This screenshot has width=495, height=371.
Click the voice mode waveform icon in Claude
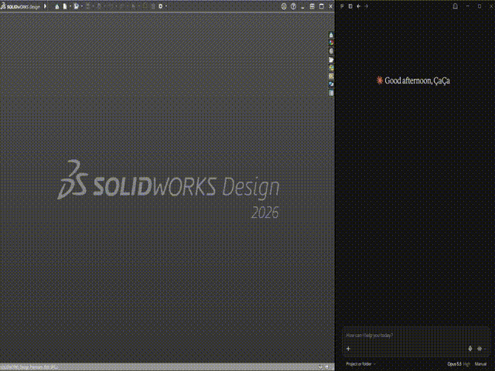point(480,349)
